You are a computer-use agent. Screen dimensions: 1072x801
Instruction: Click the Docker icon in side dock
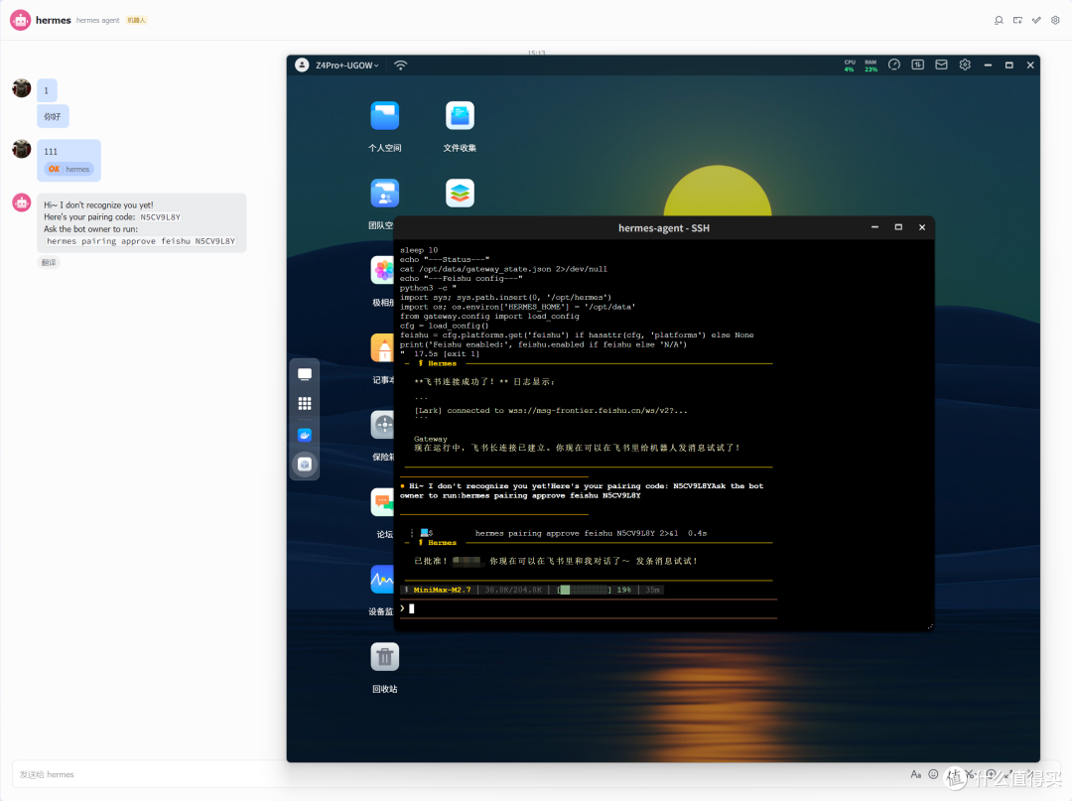tap(305, 435)
